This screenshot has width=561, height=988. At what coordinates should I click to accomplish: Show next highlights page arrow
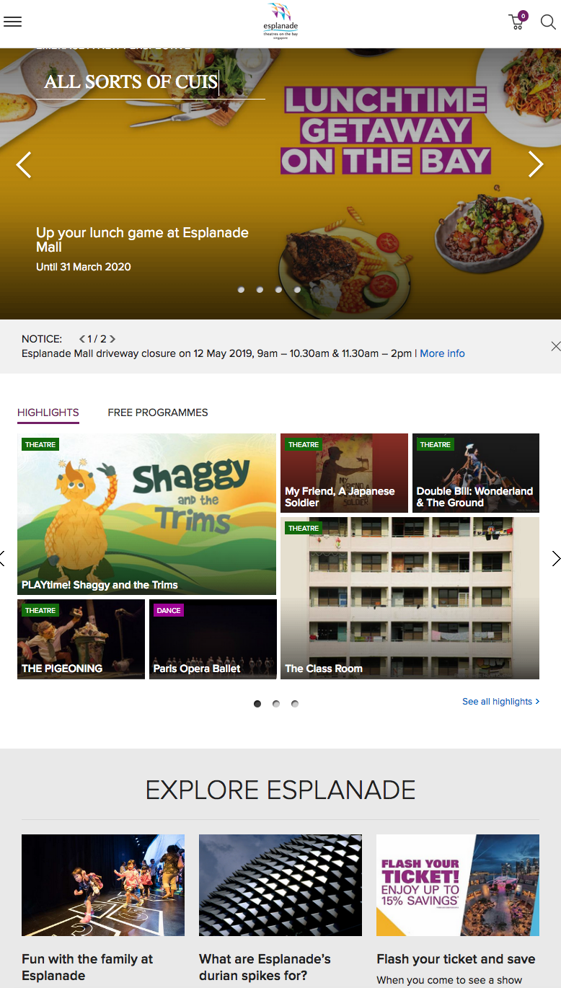click(x=556, y=558)
